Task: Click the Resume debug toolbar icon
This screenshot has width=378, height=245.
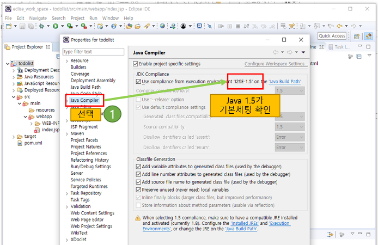Action: coord(221,26)
